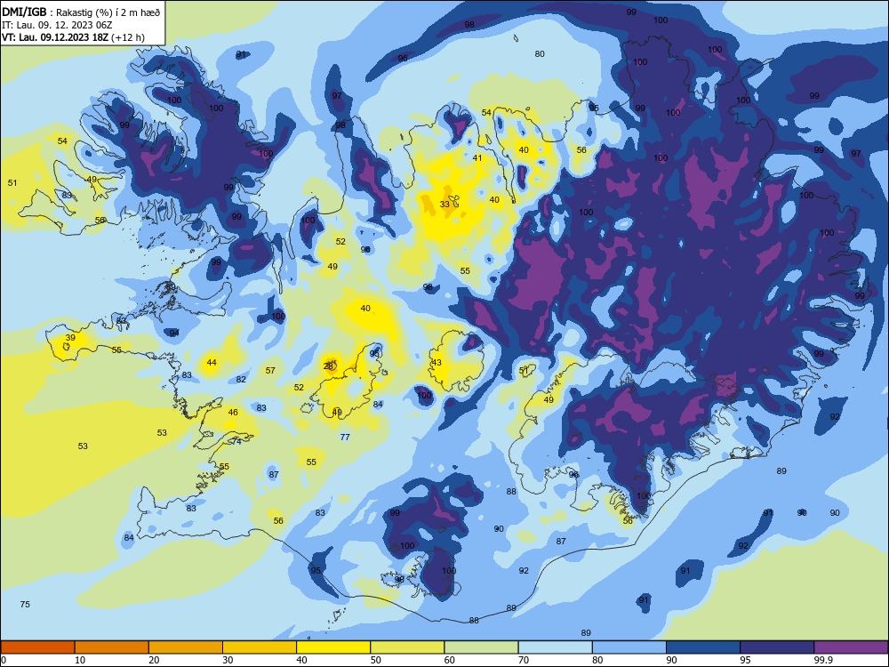
Task: Pick the 50–60 yellow-green legend swatch
Action: 407,647
